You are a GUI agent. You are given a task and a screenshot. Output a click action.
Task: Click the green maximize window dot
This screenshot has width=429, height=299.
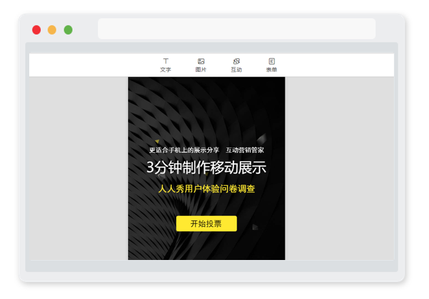68,30
